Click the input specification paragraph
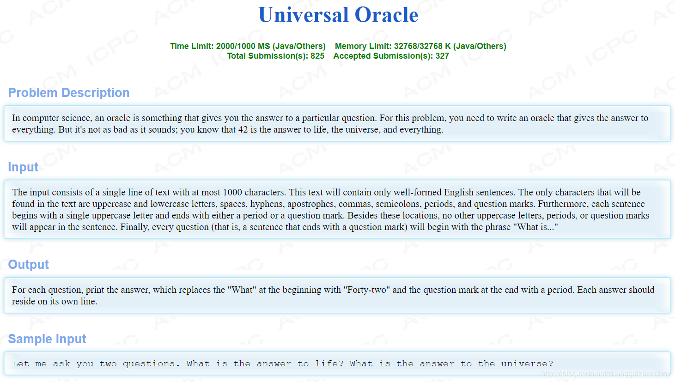The height and width of the screenshot is (382, 675). [331, 210]
